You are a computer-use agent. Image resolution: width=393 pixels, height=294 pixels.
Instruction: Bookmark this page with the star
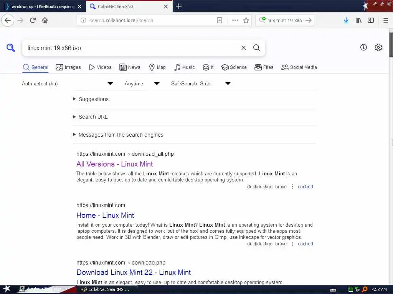click(x=246, y=20)
